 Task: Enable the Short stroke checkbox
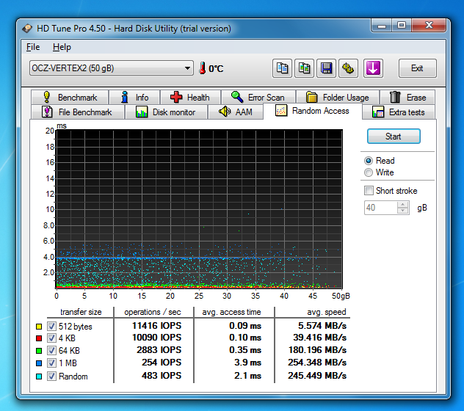[x=369, y=191]
